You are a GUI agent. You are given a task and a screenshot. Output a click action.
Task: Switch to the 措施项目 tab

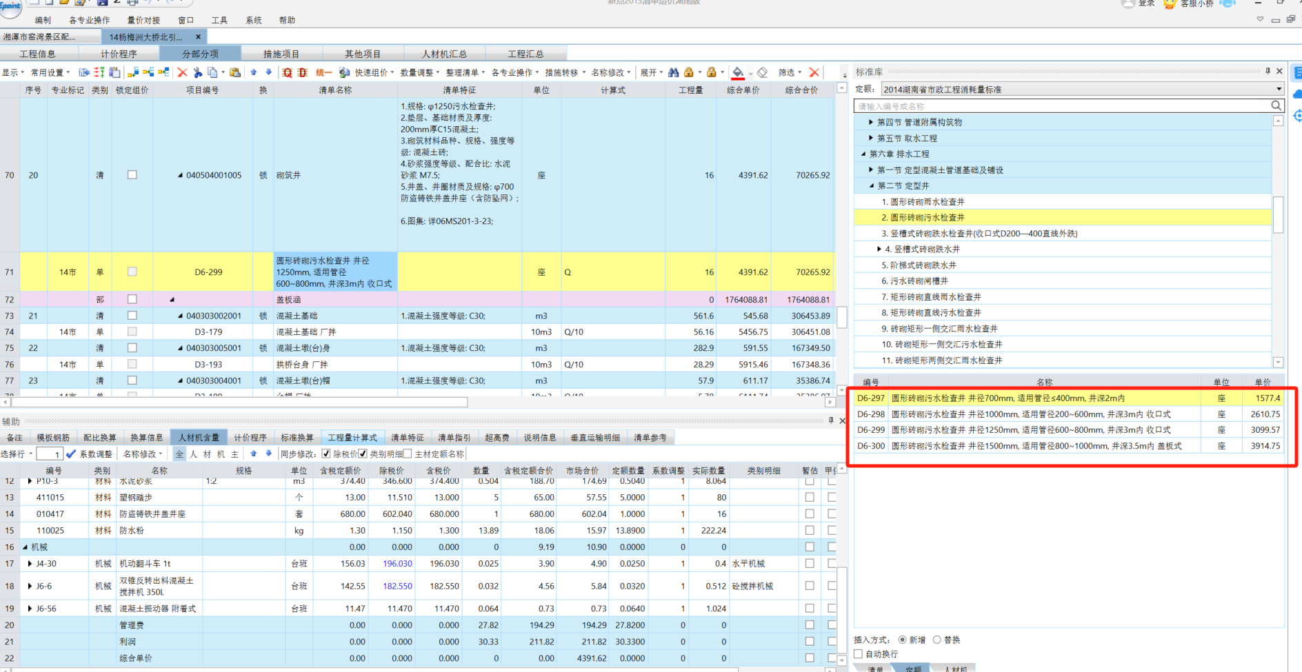(x=281, y=54)
